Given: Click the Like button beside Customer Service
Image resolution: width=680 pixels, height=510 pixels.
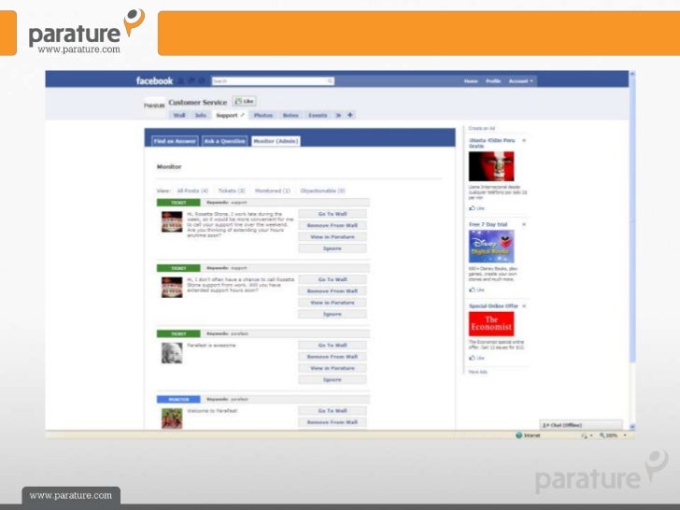Looking at the screenshot, I should click(244, 102).
